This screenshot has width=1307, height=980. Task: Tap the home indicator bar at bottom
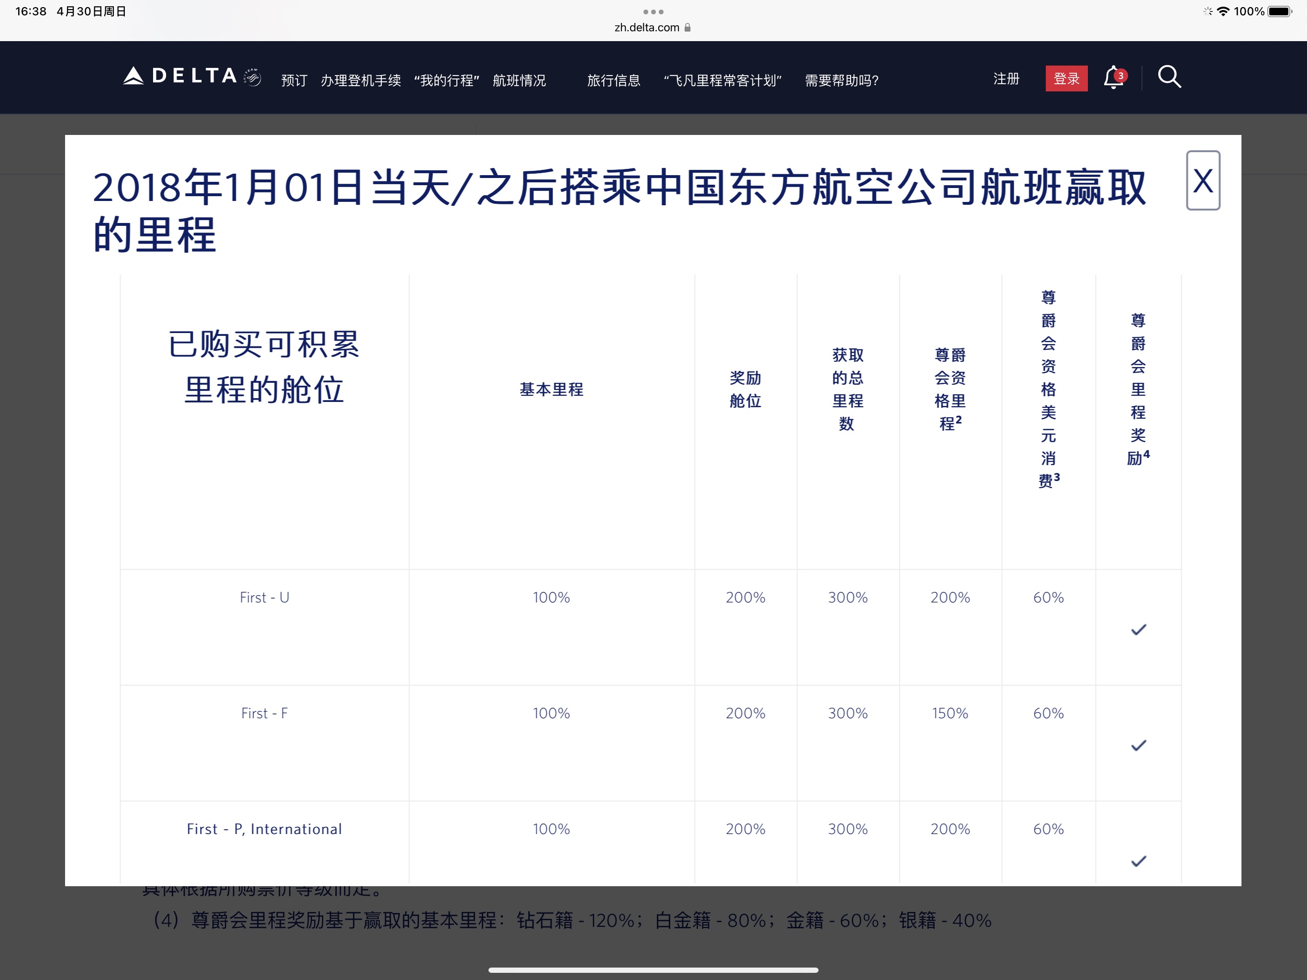[653, 970]
